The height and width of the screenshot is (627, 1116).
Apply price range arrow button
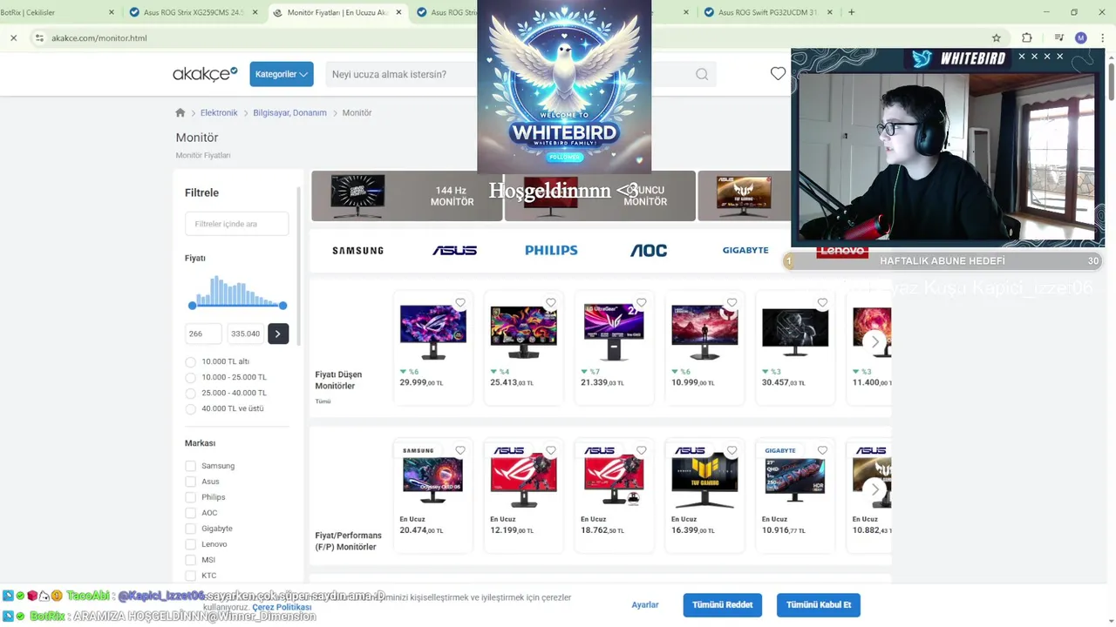[x=278, y=334]
